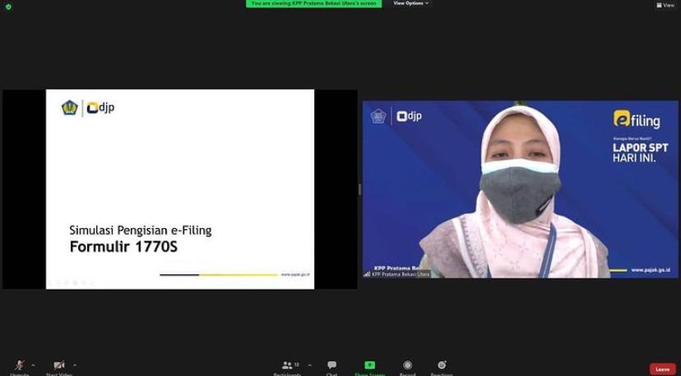Viewport: 681px width, 376px height.
Task: Expand audio options arrow beside Unmute
Action: tap(33, 365)
